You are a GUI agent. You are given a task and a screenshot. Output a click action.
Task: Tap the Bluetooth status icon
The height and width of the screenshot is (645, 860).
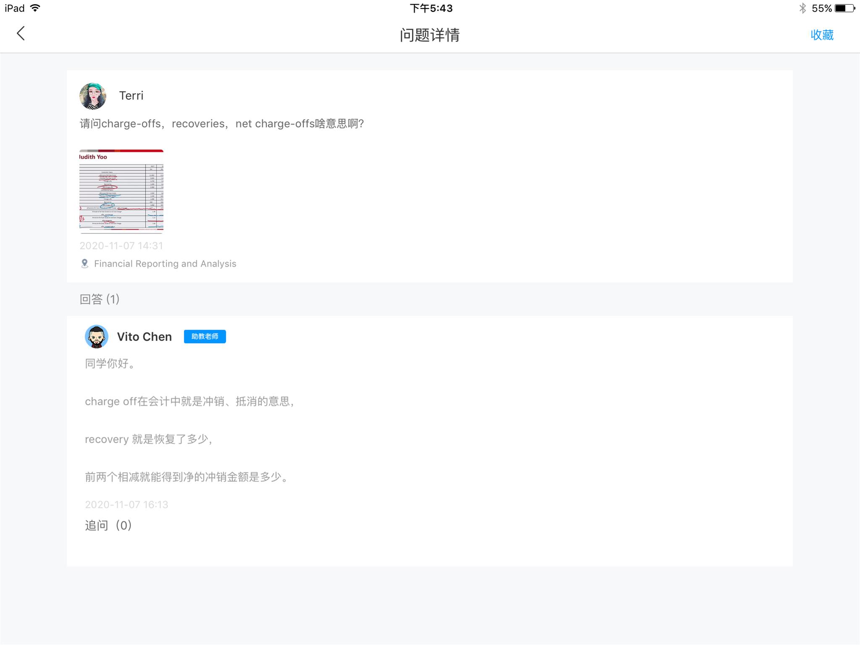[802, 8]
